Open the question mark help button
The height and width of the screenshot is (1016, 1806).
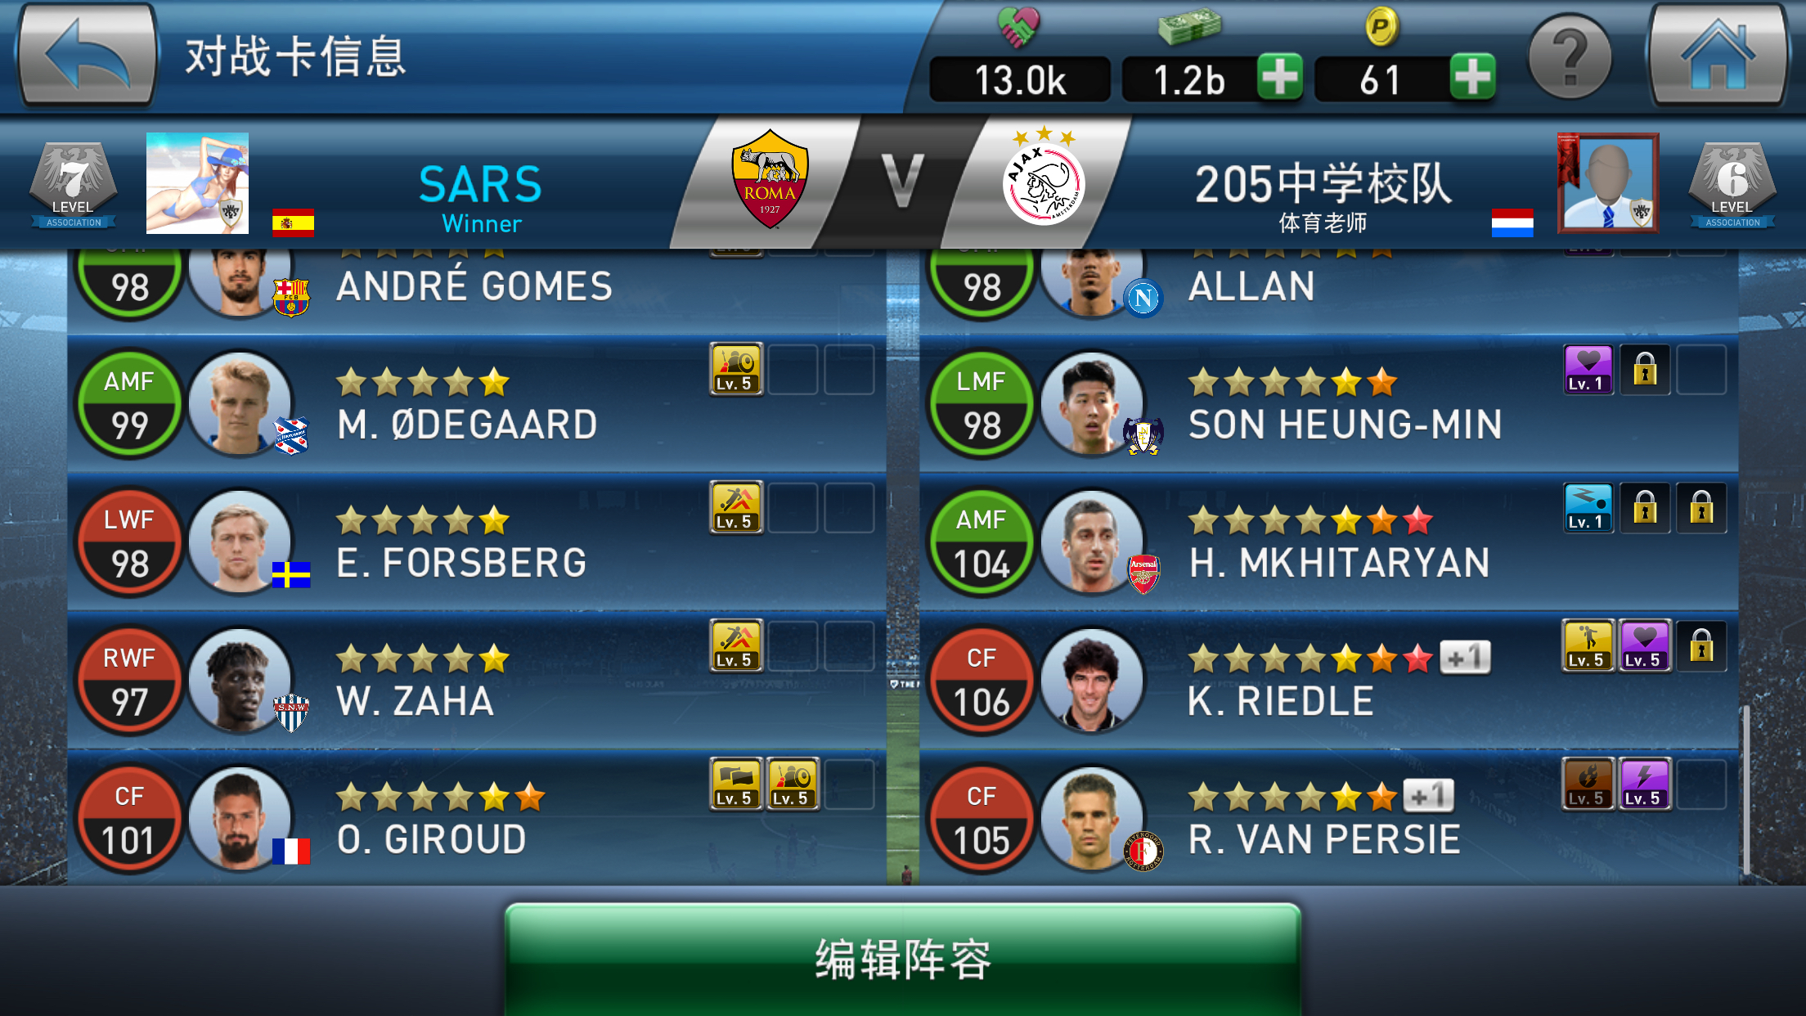1570,57
